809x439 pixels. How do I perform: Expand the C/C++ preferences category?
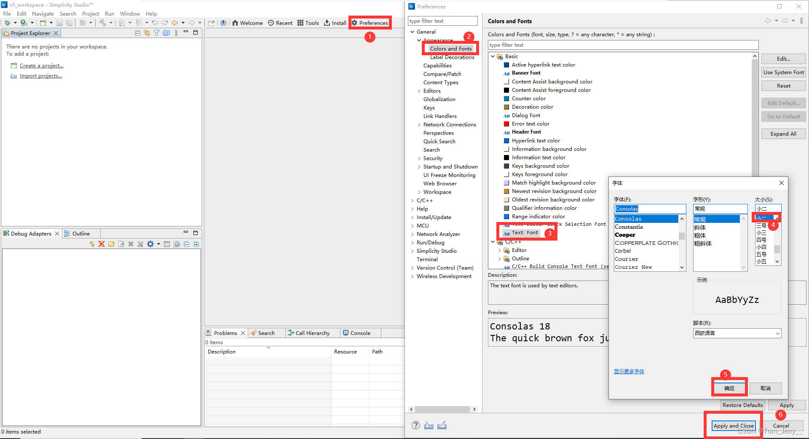pyautogui.click(x=412, y=200)
